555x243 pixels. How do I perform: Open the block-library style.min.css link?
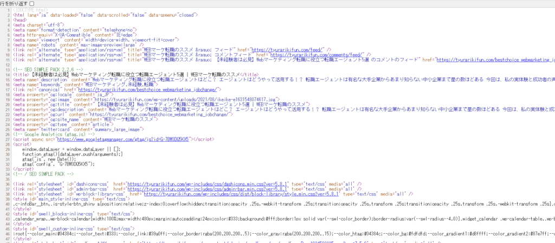(241, 194)
